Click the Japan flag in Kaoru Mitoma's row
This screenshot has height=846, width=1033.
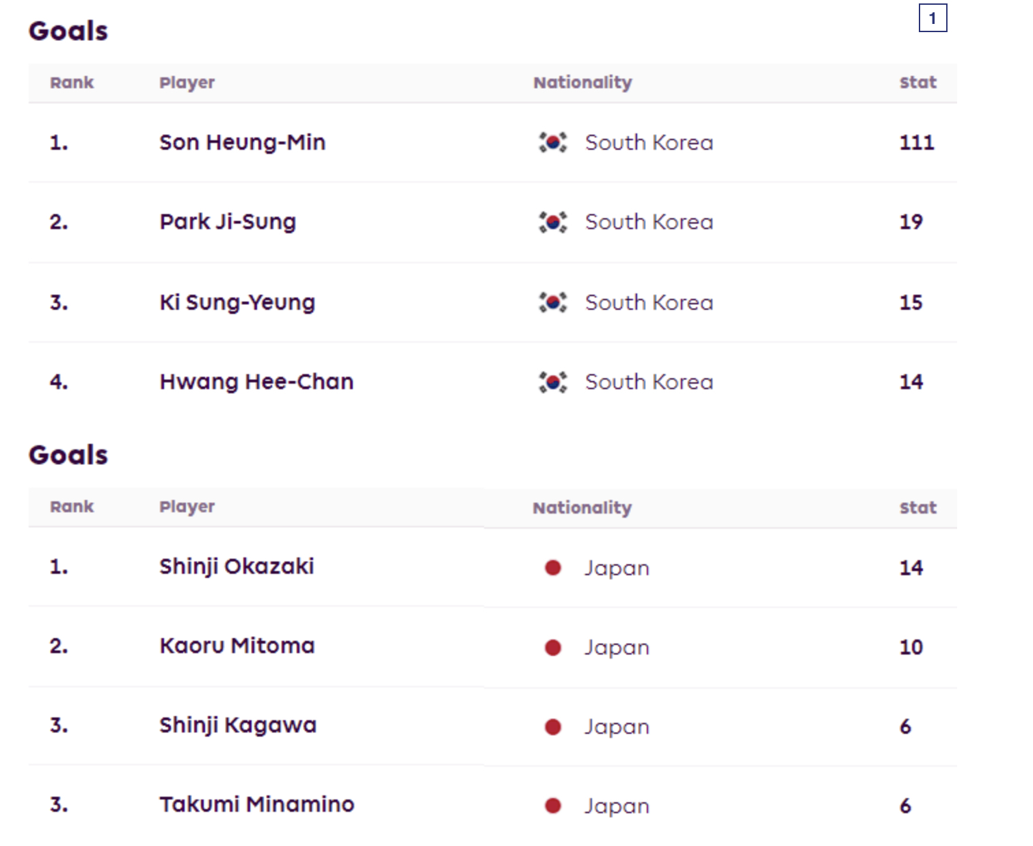[552, 647]
